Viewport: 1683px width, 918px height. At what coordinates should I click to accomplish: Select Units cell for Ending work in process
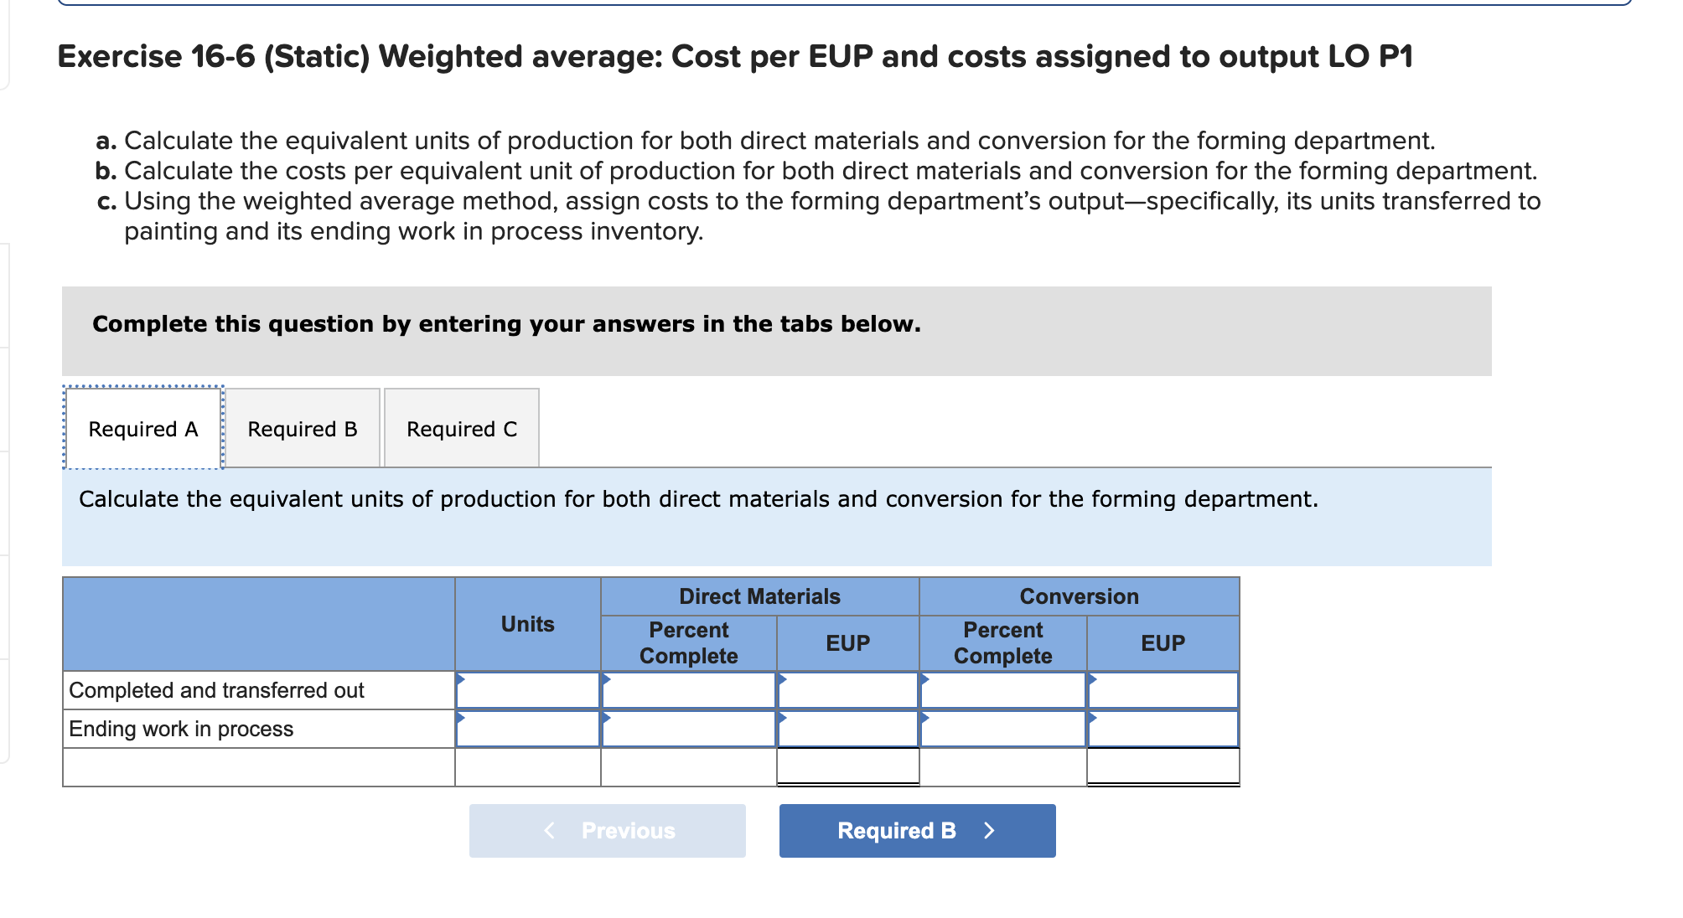(x=528, y=729)
